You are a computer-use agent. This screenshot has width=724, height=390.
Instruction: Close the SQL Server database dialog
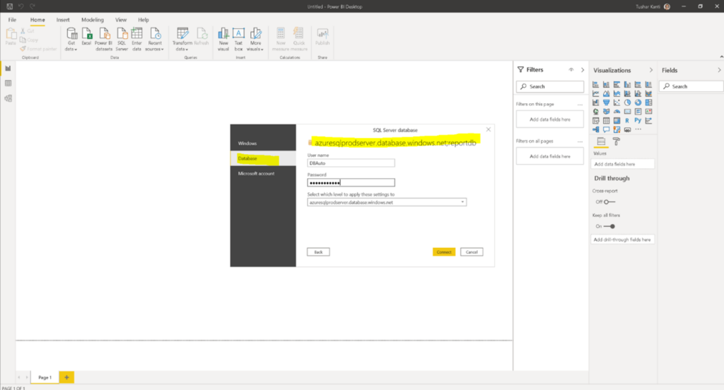488,130
